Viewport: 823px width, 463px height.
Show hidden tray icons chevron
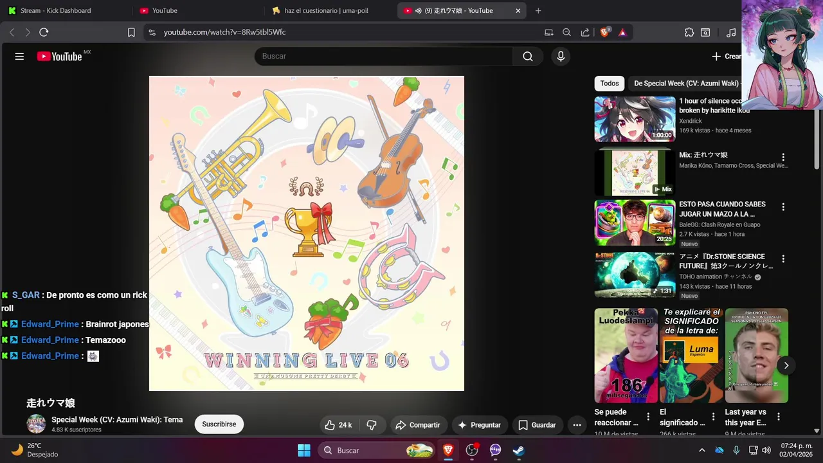pyautogui.click(x=701, y=450)
